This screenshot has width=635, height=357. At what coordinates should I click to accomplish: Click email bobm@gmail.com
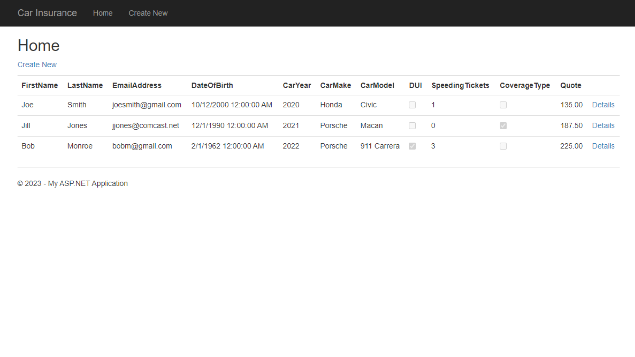click(142, 146)
